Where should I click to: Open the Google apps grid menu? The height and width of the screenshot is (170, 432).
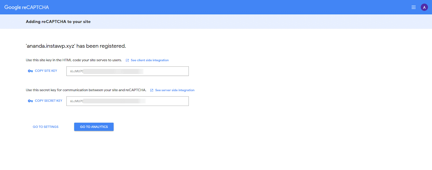point(413,7)
